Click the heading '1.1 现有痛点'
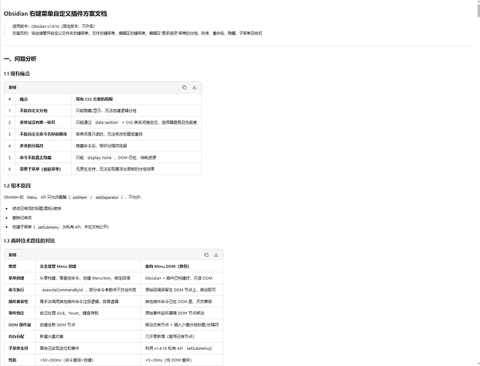This screenshot has width=480, height=366. (x=17, y=74)
